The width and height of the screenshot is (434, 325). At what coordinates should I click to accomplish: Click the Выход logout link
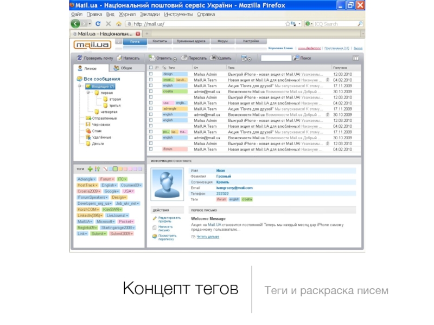358,48
